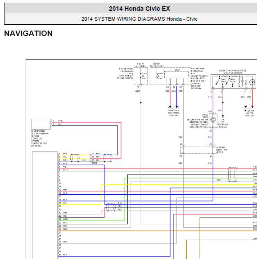
Task: Click the BLK label at connector pin 22
Action: point(65,223)
